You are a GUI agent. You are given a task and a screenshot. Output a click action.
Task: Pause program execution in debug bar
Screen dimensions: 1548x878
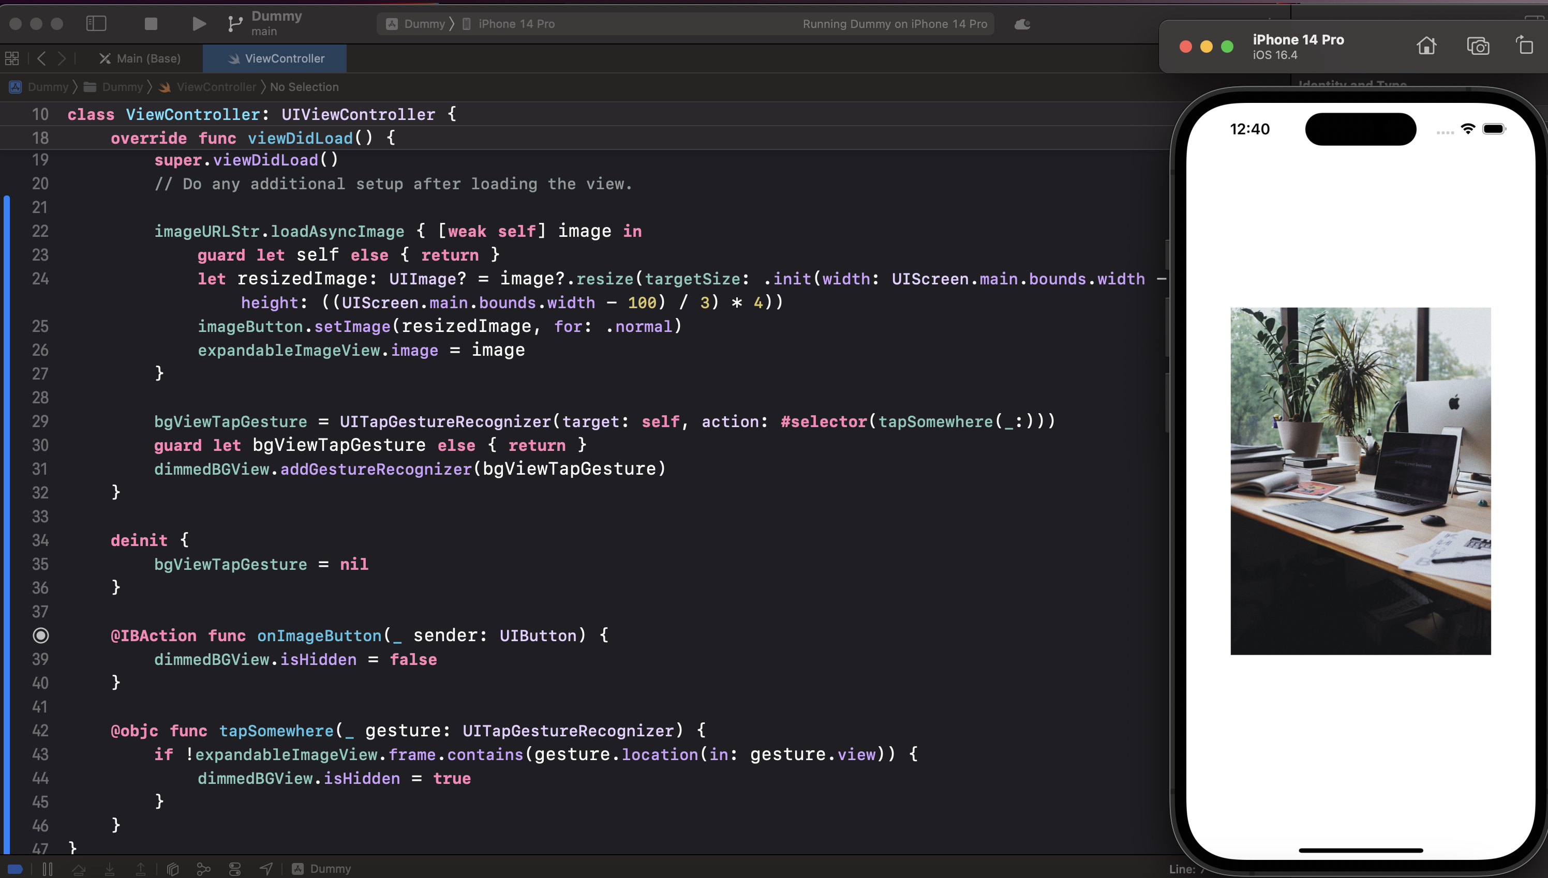tap(48, 869)
